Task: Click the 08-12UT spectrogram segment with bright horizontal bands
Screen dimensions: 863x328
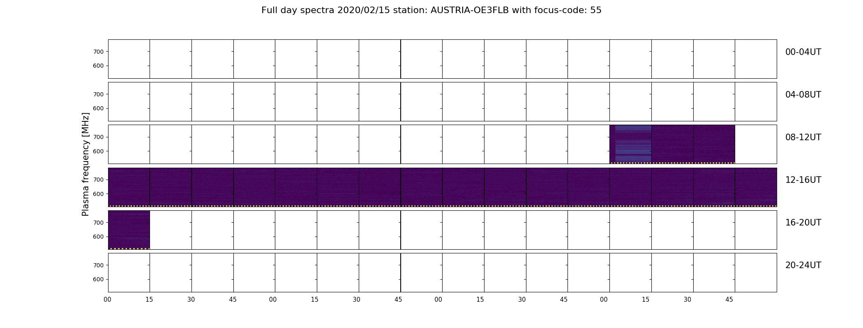Action: click(630, 144)
